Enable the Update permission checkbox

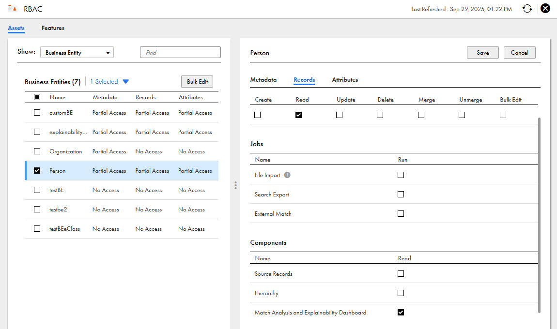(x=339, y=115)
